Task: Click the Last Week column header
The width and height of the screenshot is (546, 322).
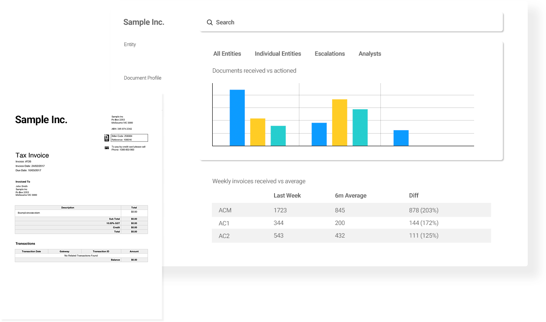Action: [x=287, y=195]
